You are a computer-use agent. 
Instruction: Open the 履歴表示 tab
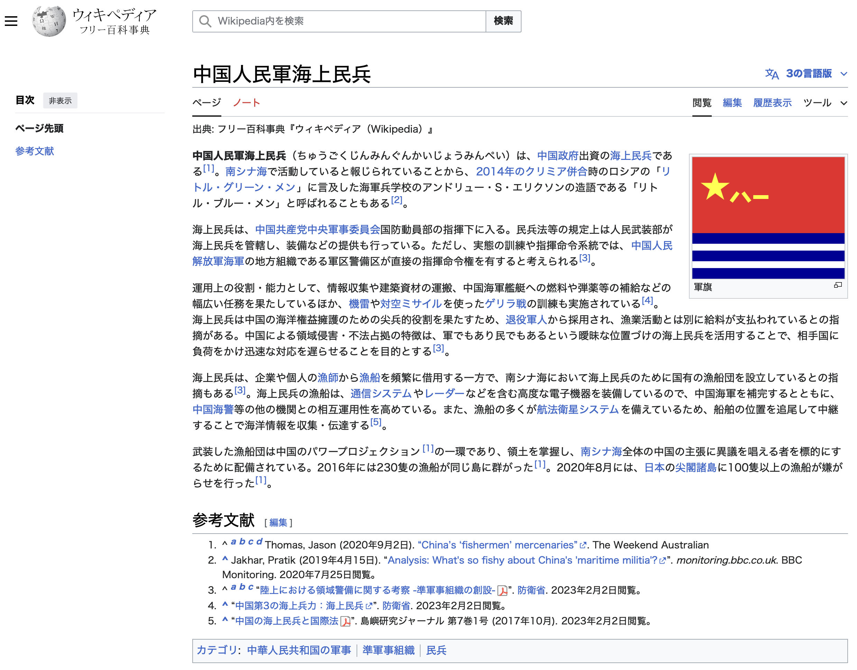coord(772,103)
